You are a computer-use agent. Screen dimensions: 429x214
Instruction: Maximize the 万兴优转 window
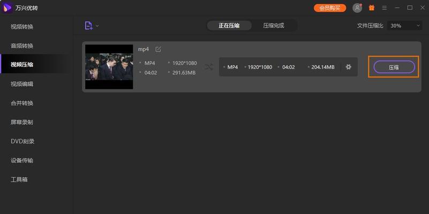(410, 8)
